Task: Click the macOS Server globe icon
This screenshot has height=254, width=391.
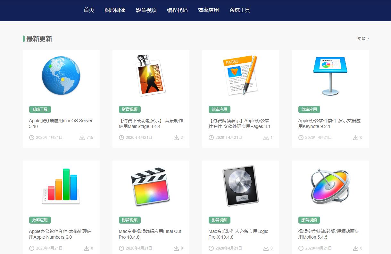Action: click(61, 75)
